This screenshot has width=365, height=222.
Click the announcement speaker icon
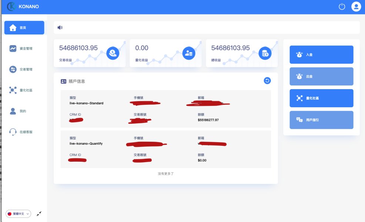click(60, 27)
